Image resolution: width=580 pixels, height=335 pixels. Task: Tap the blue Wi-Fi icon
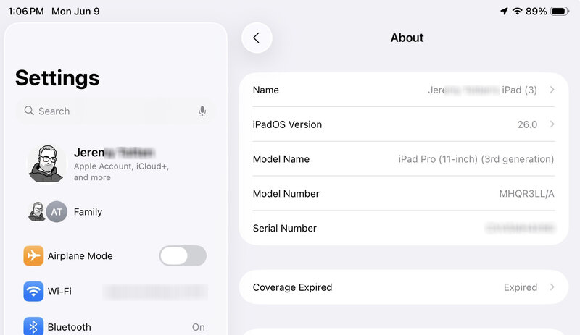[x=33, y=292]
